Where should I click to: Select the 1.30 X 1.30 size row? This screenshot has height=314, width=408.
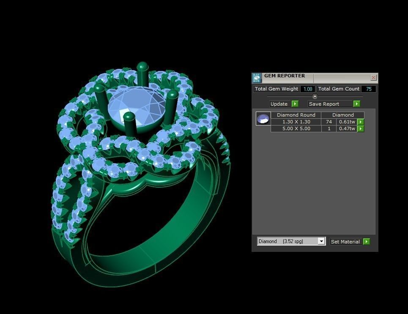click(x=296, y=122)
